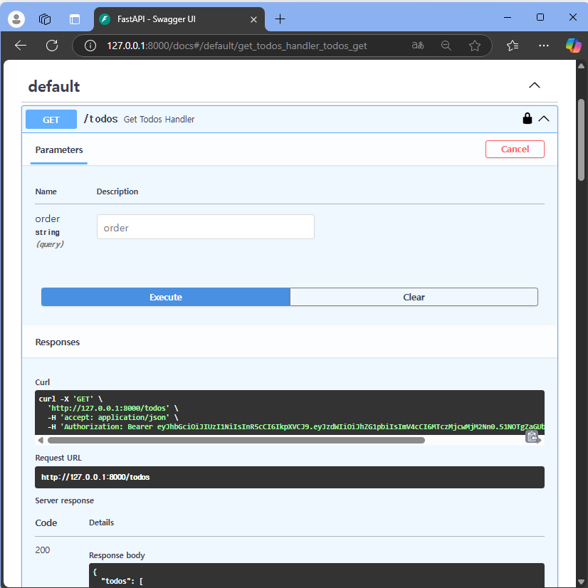Open a new browser tab
The image size is (588, 588).
point(280,19)
